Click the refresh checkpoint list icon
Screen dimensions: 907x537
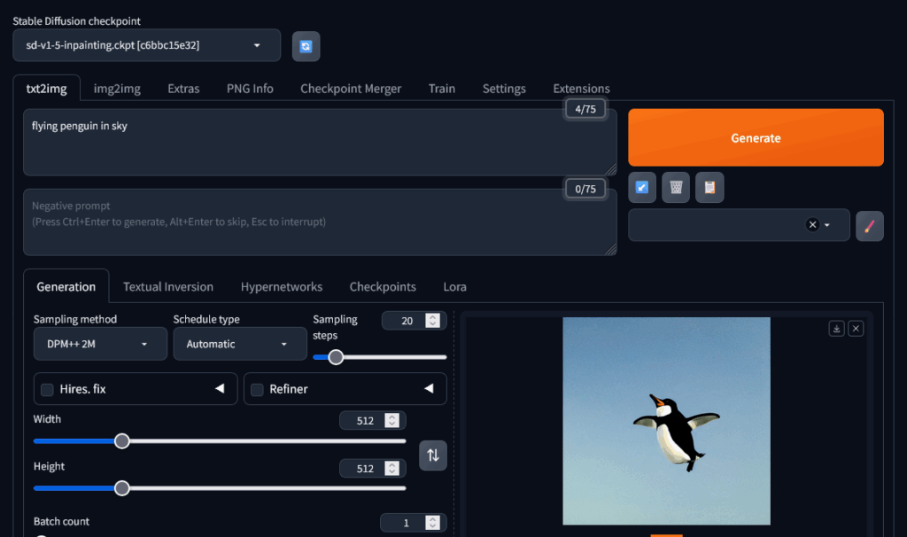[x=306, y=46]
